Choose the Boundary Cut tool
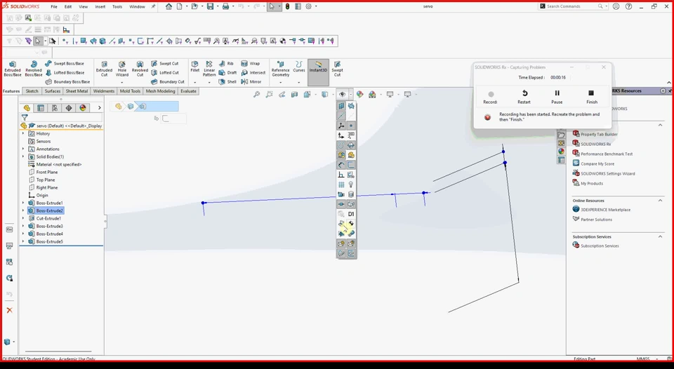This screenshot has height=369, width=674. (x=168, y=81)
